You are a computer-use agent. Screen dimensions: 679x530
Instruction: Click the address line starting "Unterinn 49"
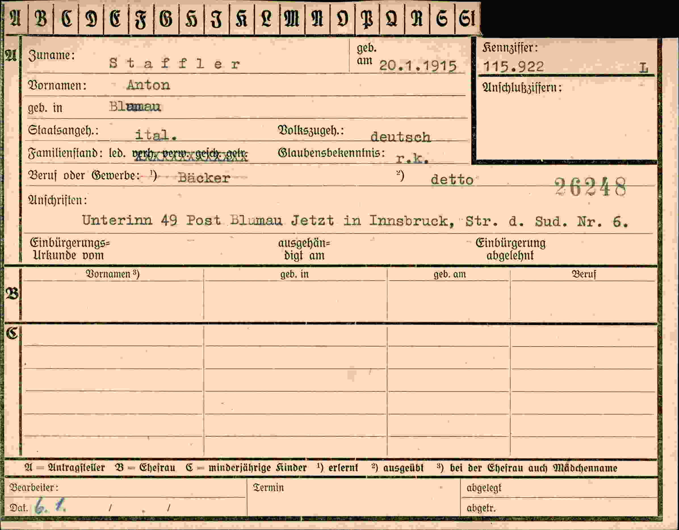pos(355,221)
